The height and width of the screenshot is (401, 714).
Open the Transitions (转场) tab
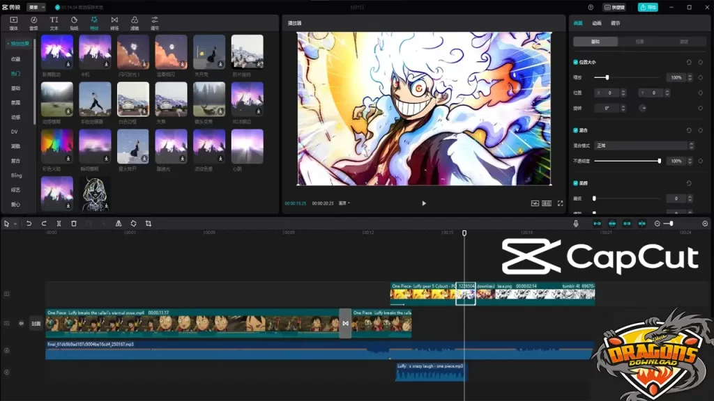pos(114,23)
